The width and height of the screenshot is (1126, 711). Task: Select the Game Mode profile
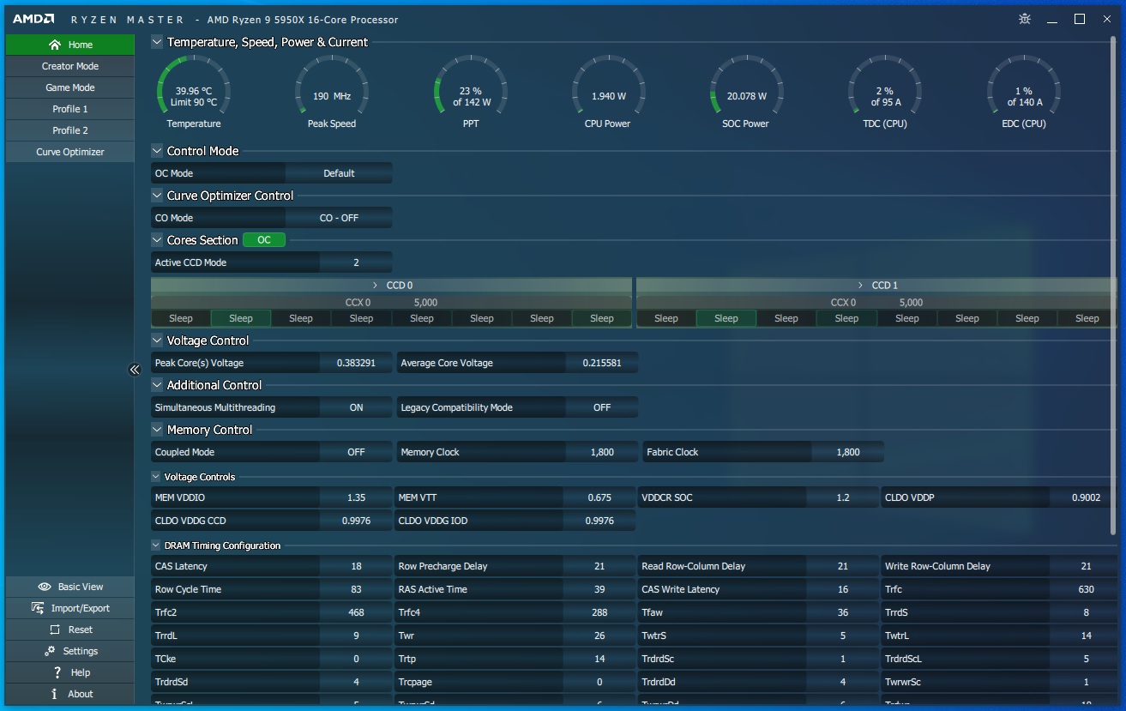pos(70,87)
